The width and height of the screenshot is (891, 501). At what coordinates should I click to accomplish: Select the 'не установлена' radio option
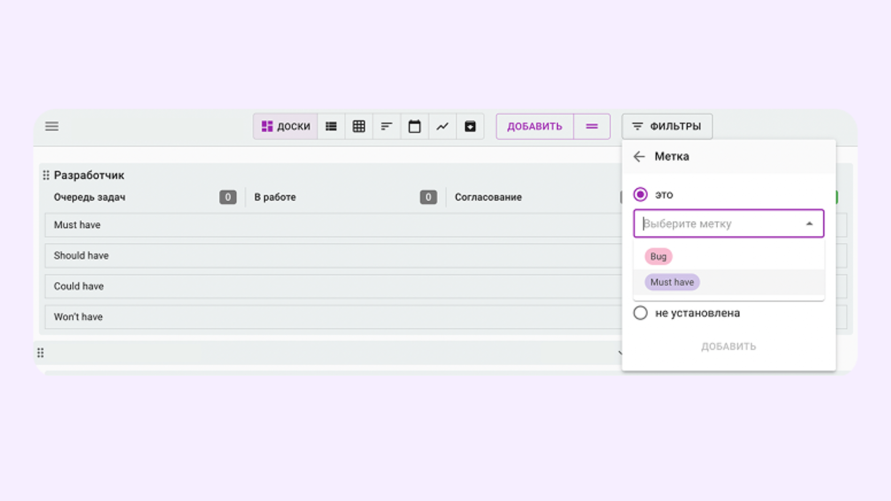click(640, 313)
